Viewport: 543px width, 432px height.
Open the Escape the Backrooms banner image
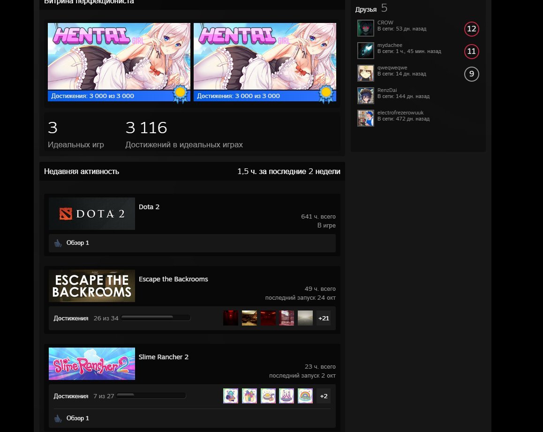click(92, 286)
